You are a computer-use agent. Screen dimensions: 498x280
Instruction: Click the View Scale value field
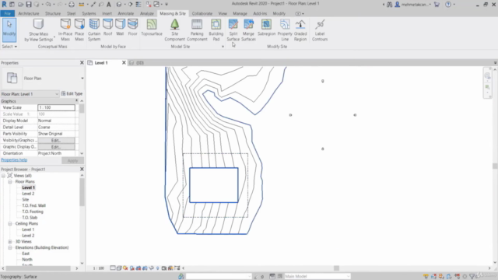pos(56,107)
